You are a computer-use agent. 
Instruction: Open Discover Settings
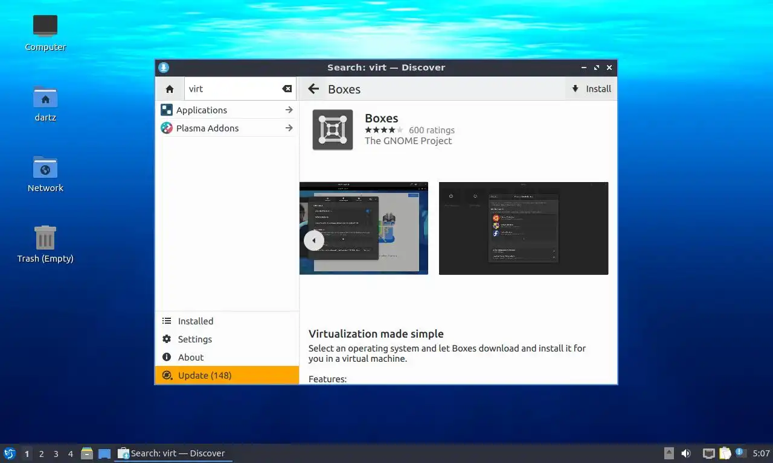point(227,339)
